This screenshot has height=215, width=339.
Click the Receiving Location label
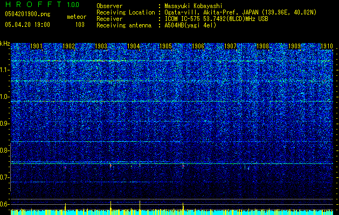coord(126,12)
